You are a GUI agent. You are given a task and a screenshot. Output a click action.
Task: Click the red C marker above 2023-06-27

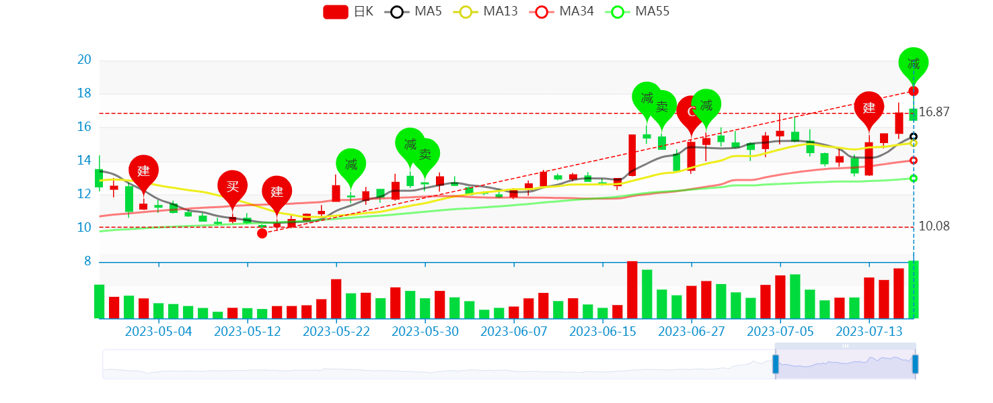(x=691, y=111)
